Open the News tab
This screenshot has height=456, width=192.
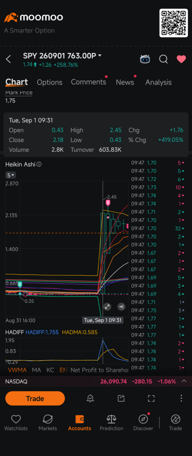pos(125,82)
